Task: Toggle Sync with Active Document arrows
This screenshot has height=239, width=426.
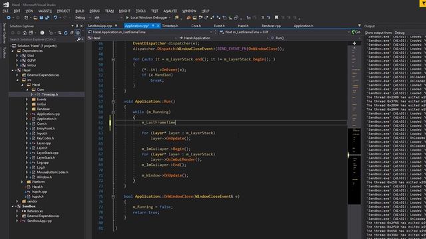Action: [x=60, y=33]
